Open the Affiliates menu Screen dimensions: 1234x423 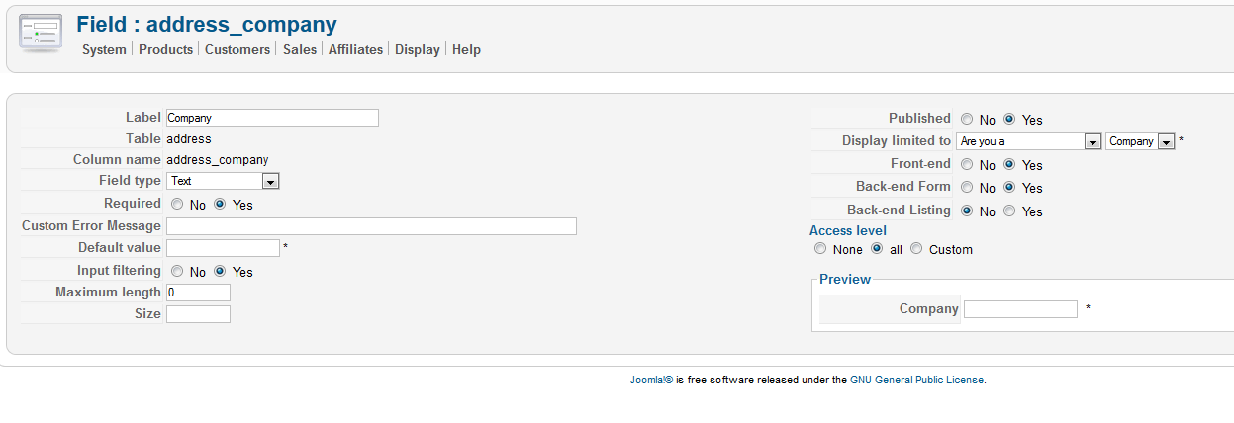coord(355,49)
